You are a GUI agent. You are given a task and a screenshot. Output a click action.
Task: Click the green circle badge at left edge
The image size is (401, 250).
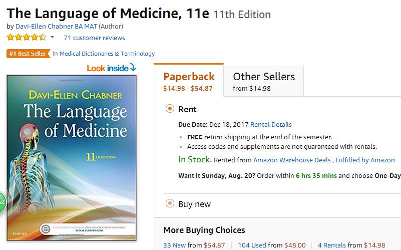point(2,201)
